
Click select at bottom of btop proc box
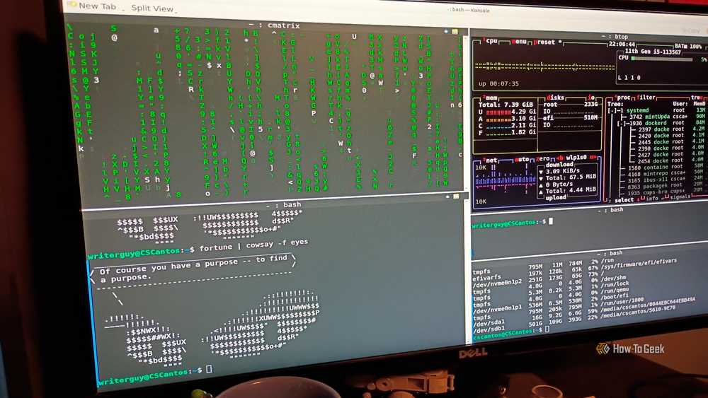tap(624, 200)
